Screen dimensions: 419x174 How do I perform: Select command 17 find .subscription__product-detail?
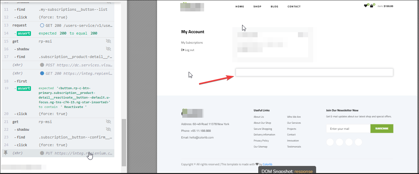click(x=58, y=57)
